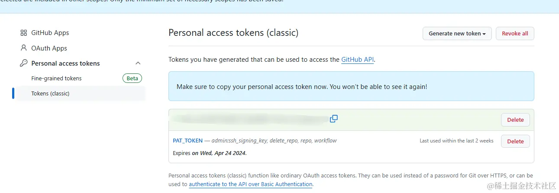Select Fine-grained tokens in the sidebar
This screenshot has width=559, height=193.
pyautogui.click(x=56, y=79)
